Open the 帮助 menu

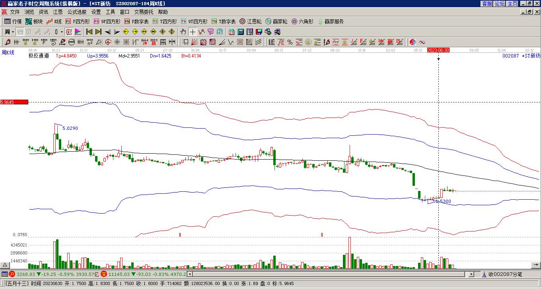163,12
